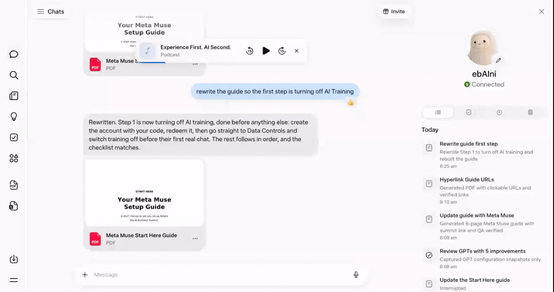554x292 pixels.
Task: Click the 'Today' section heading
Action: coord(430,130)
